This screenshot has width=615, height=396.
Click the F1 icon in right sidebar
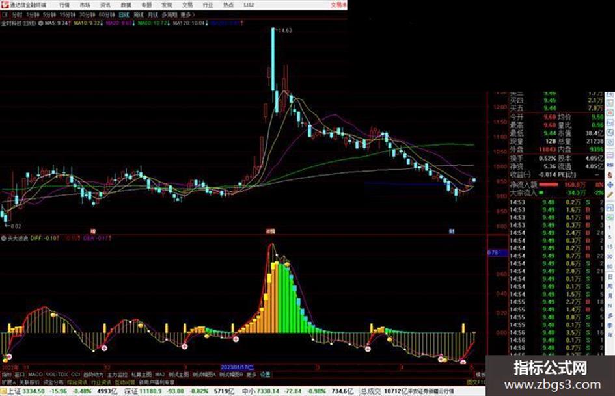(610, 208)
